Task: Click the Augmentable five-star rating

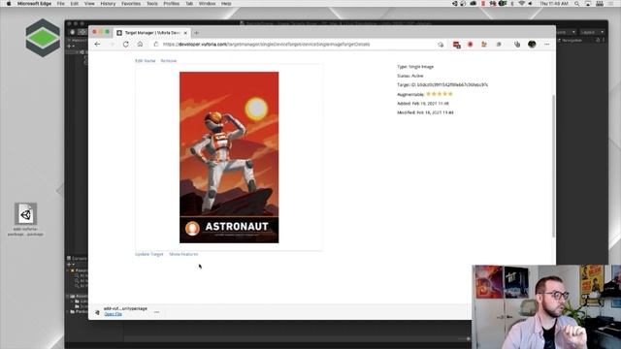Action: [x=440, y=94]
